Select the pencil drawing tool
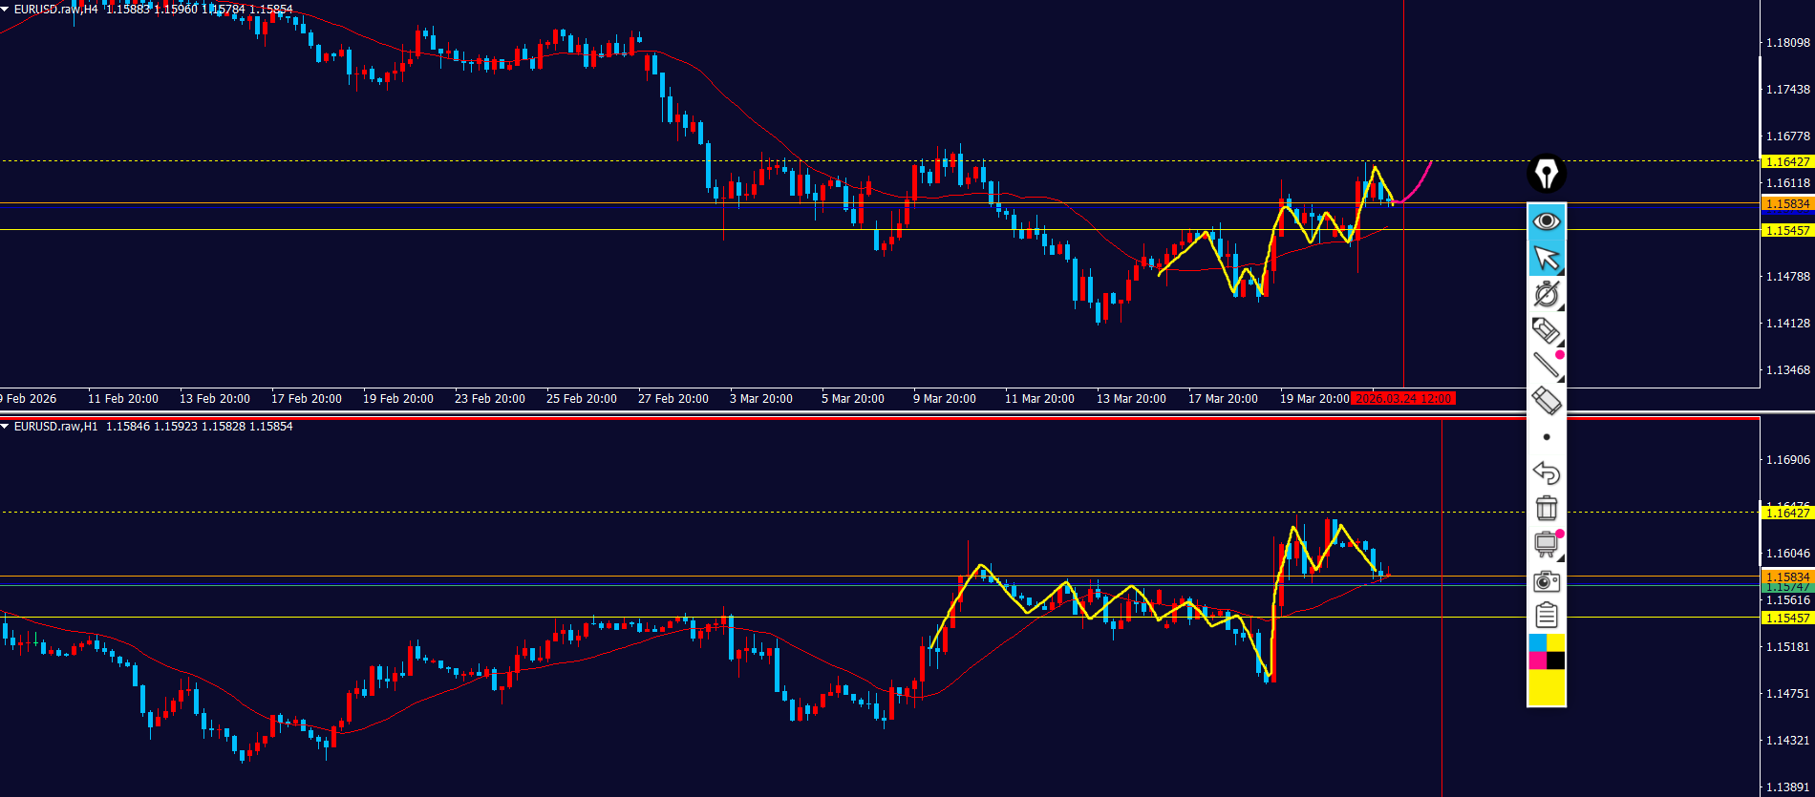 [x=1547, y=330]
